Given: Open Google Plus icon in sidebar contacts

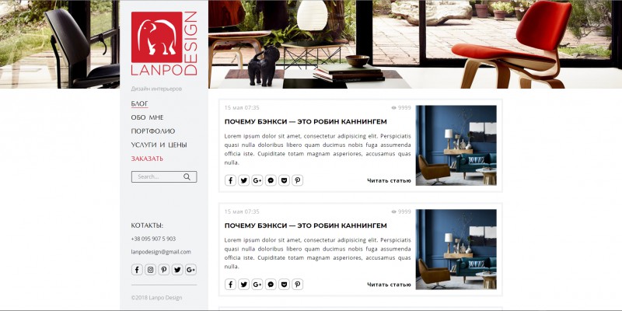Looking at the screenshot, I should 190,270.
